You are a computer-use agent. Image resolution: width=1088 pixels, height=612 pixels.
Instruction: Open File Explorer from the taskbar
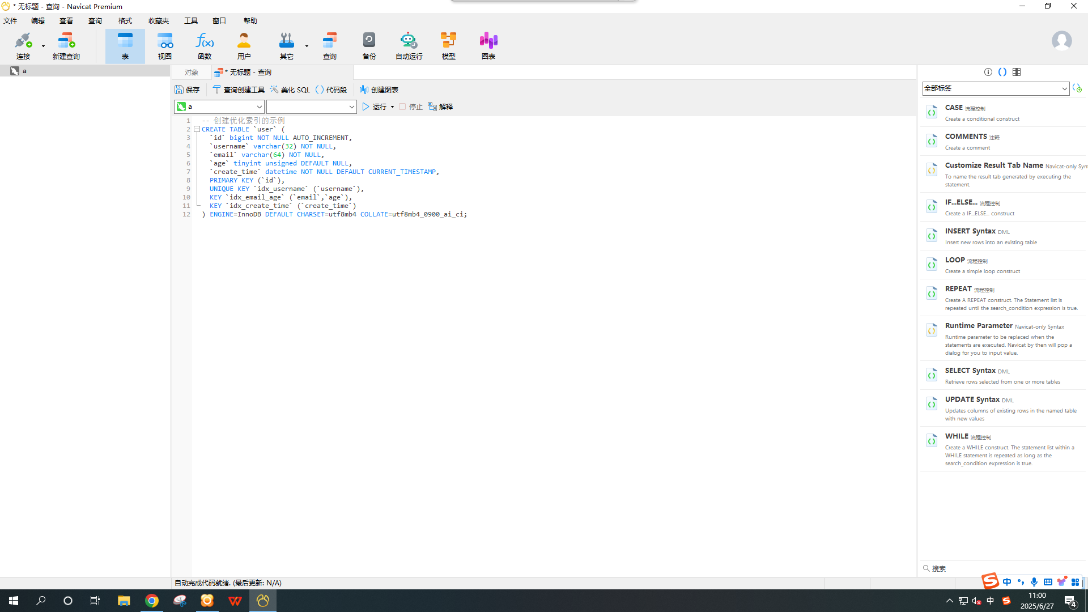[124, 601]
